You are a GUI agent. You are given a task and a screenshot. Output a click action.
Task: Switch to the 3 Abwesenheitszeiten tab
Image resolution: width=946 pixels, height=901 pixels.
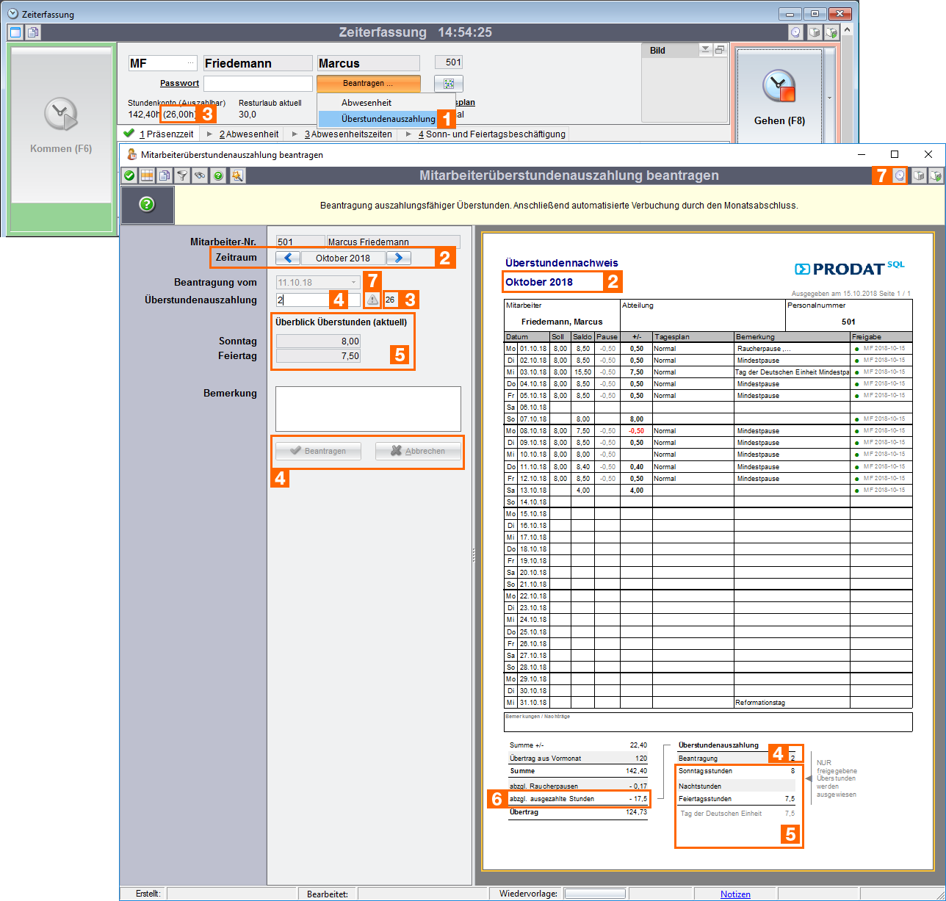pos(342,134)
